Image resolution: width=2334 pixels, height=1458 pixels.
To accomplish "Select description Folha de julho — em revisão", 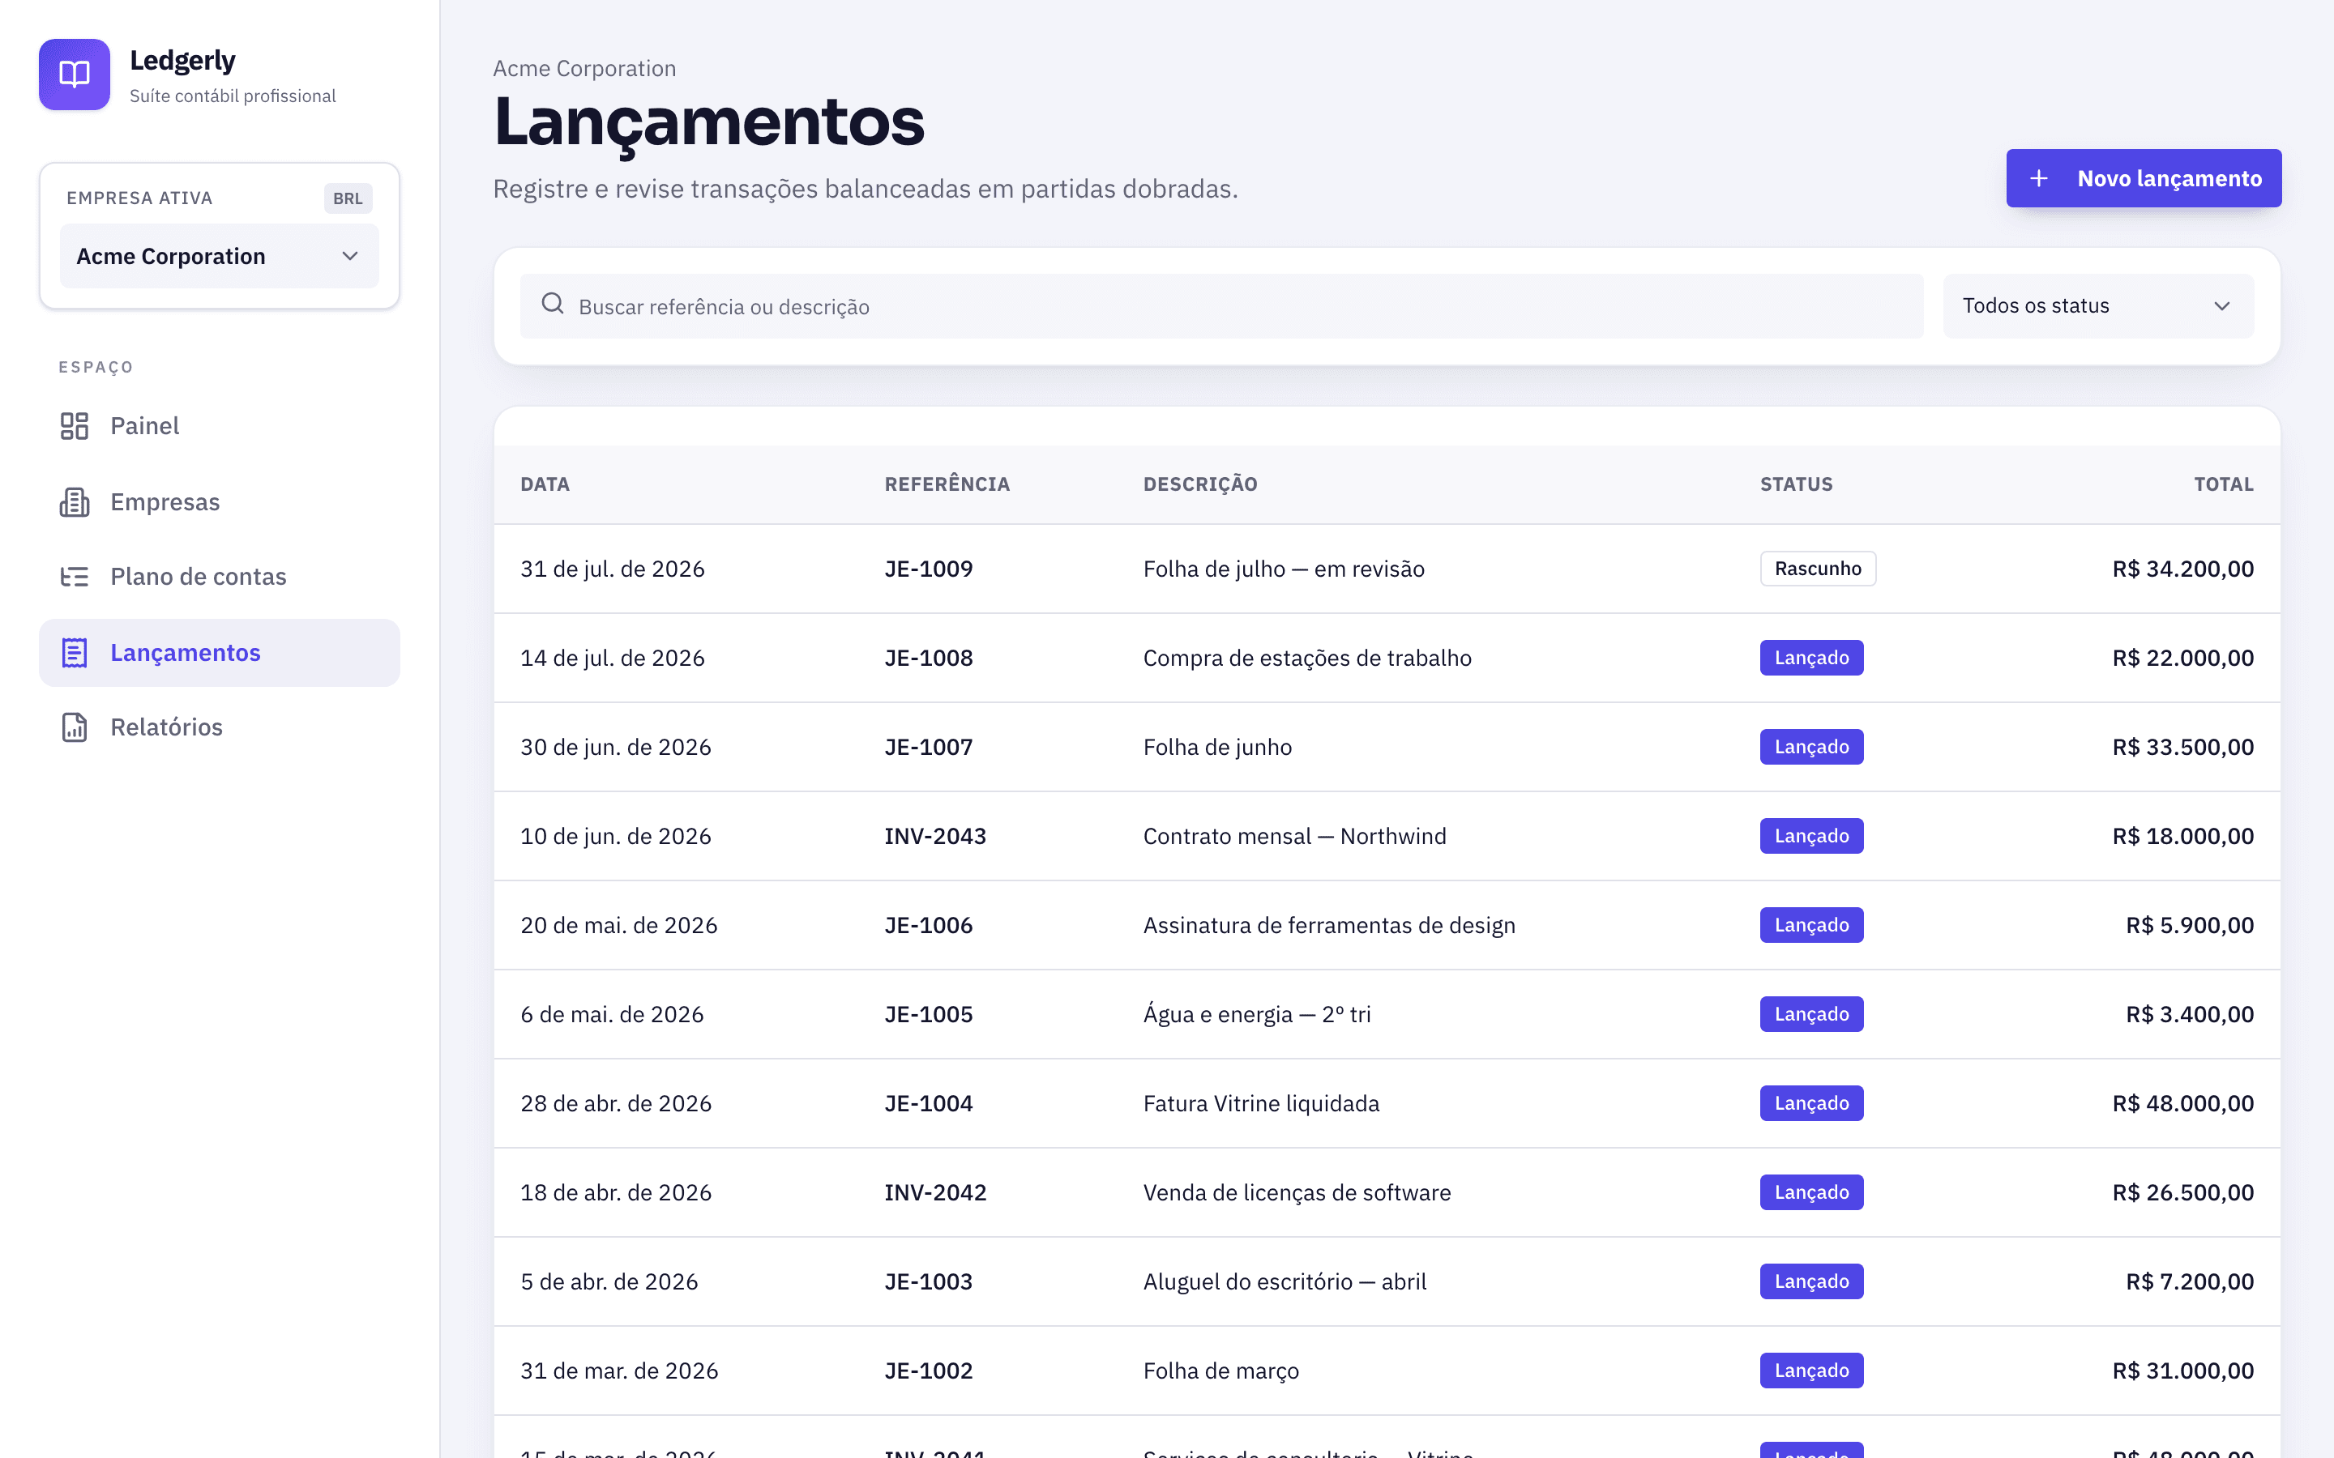I will 1284,569.
